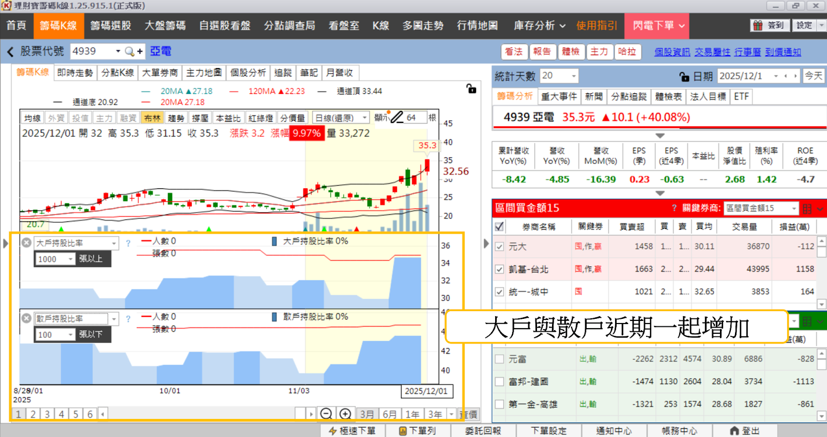
Task: Toggle the 布林 indicator button
Action: point(152,118)
